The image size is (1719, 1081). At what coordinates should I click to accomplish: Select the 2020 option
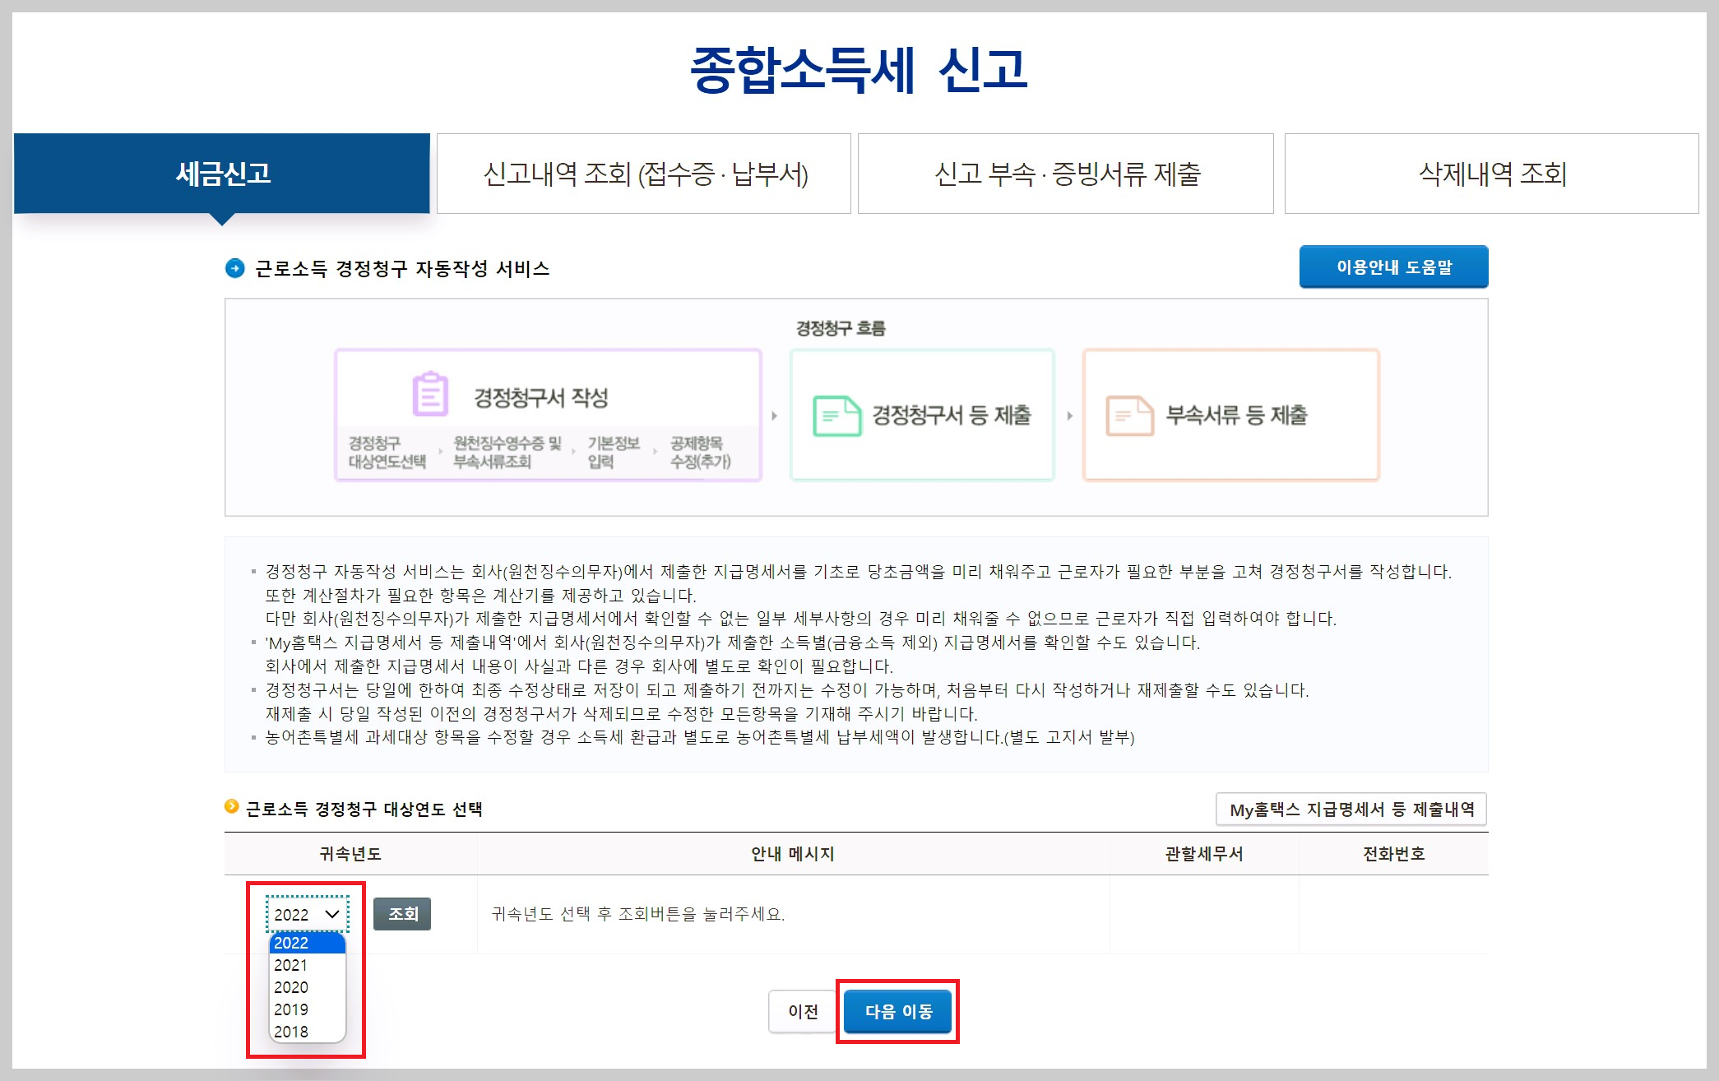click(292, 987)
